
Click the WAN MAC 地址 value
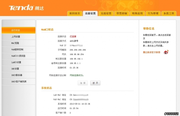click(79, 99)
